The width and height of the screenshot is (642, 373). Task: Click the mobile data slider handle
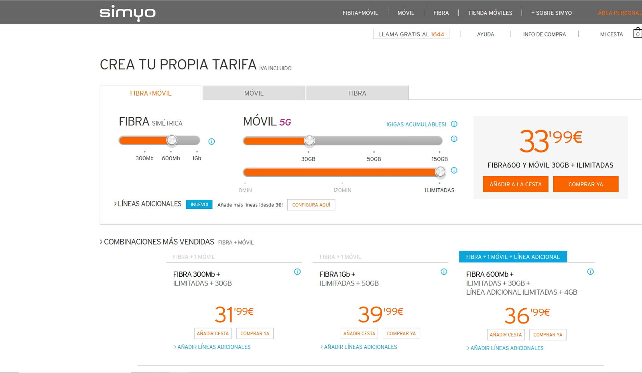[x=309, y=141]
